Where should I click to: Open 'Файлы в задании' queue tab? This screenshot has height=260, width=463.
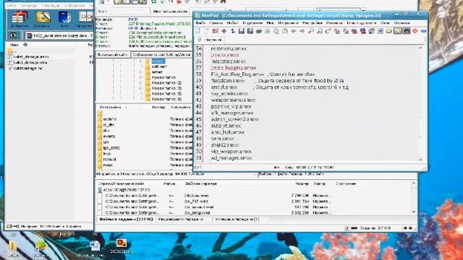(x=126, y=220)
